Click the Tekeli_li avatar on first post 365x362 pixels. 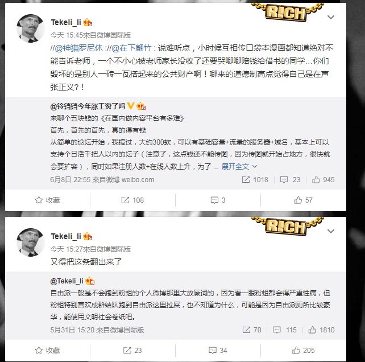pos(31,28)
